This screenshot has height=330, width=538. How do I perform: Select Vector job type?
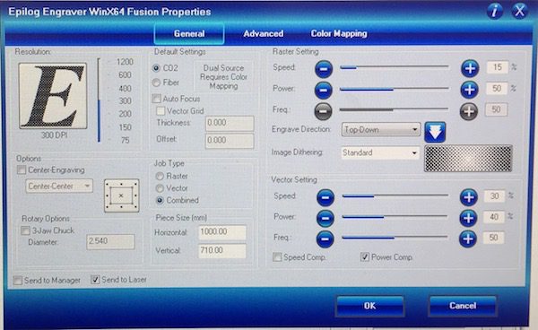[x=160, y=188]
